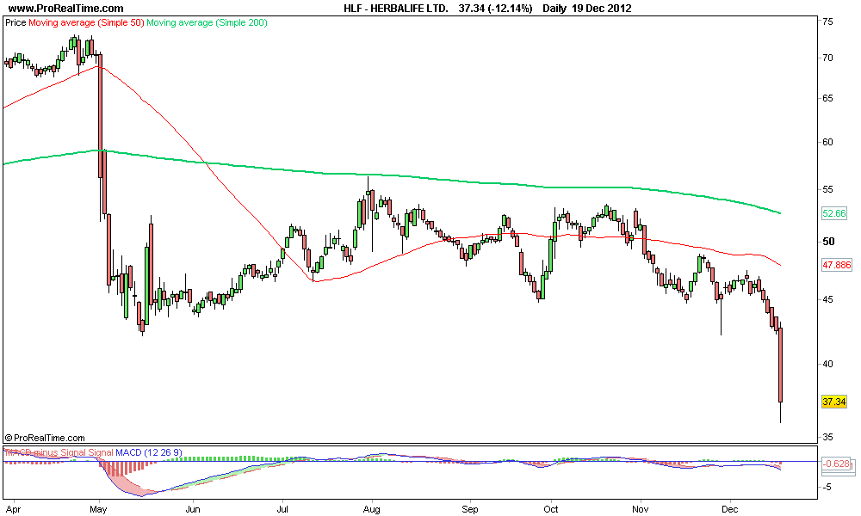Click the Jun date axis label
The height and width of the screenshot is (516, 861).
(x=193, y=509)
